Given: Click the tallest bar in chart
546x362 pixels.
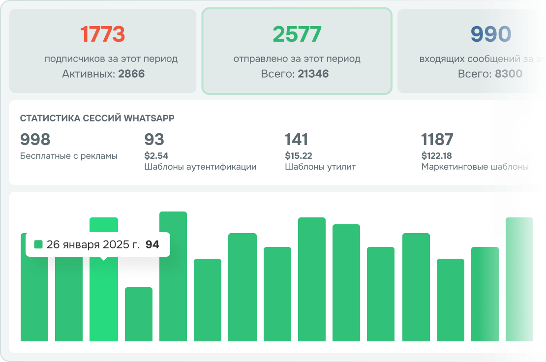Looking at the screenshot, I should click(x=173, y=276).
